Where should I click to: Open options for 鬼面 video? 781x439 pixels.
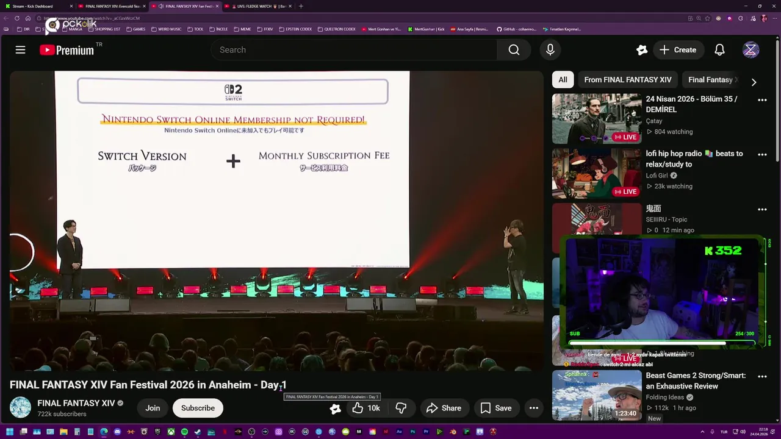pyautogui.click(x=762, y=209)
